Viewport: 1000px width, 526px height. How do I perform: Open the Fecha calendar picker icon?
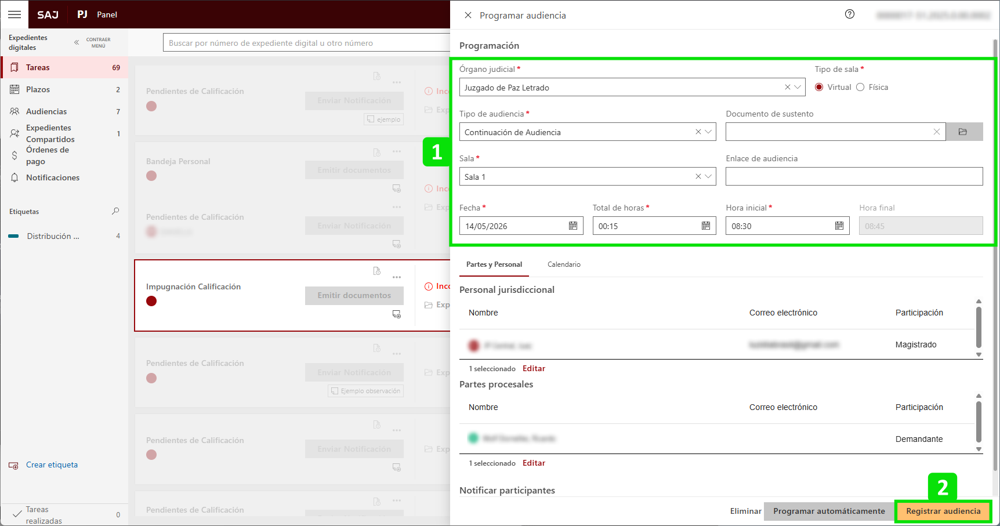coord(573,226)
